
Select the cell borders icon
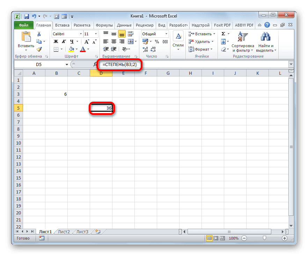[x=56, y=49]
